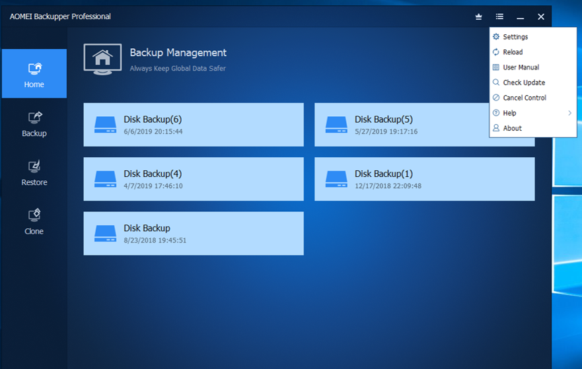Select Cancel Control menu option
582x369 pixels.
(524, 98)
